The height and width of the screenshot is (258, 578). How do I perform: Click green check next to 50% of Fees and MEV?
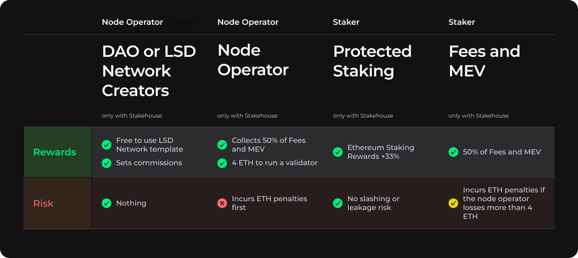[x=453, y=152]
